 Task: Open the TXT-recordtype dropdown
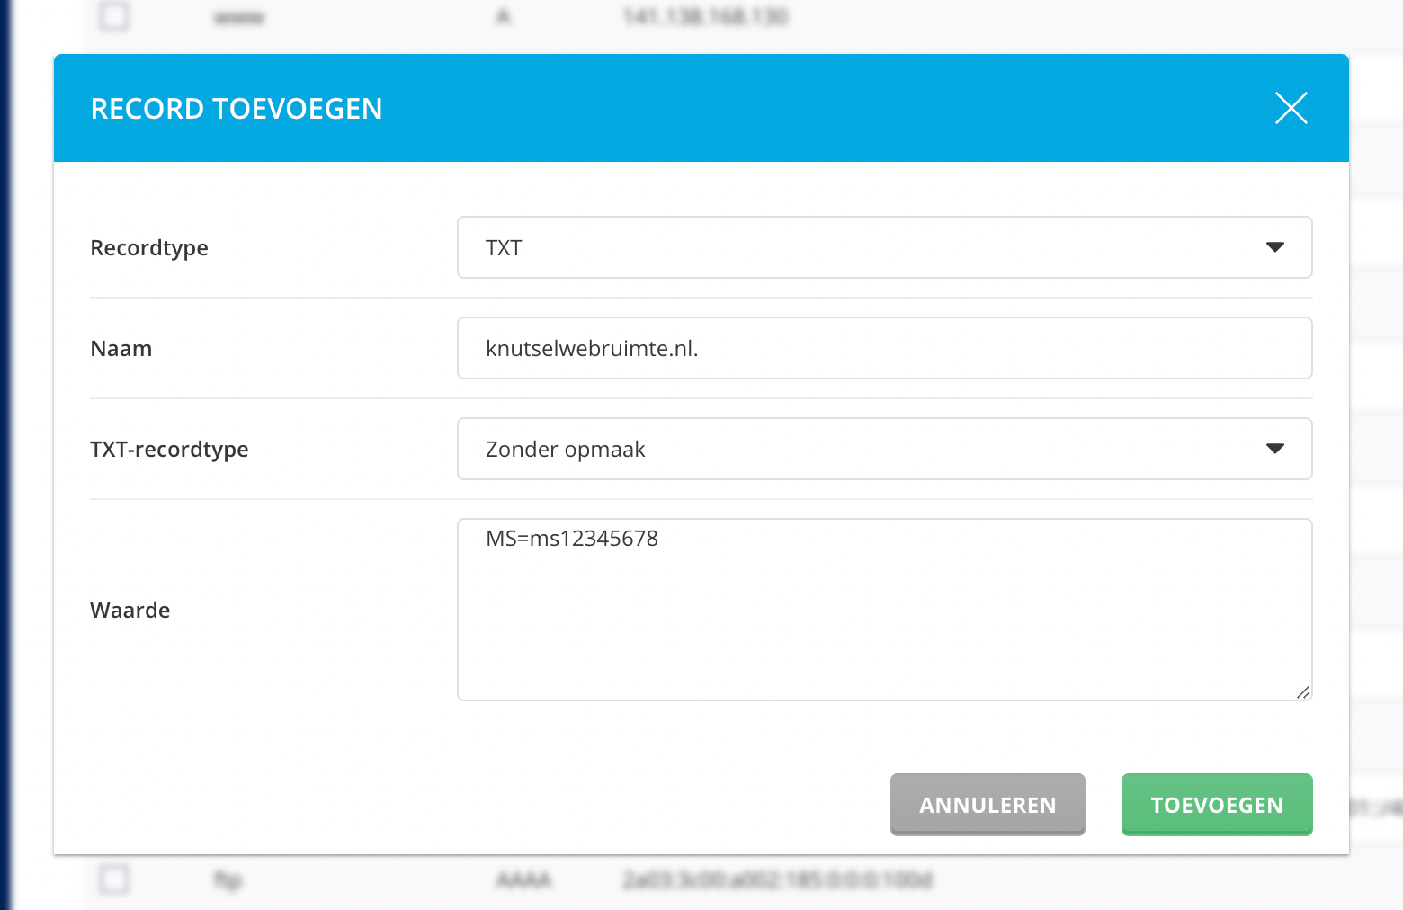coord(884,449)
